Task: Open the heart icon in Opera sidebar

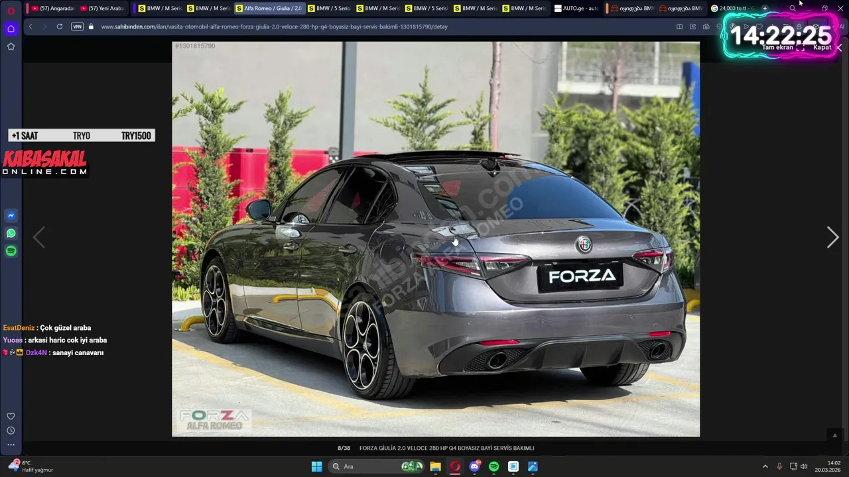Action: (11, 416)
